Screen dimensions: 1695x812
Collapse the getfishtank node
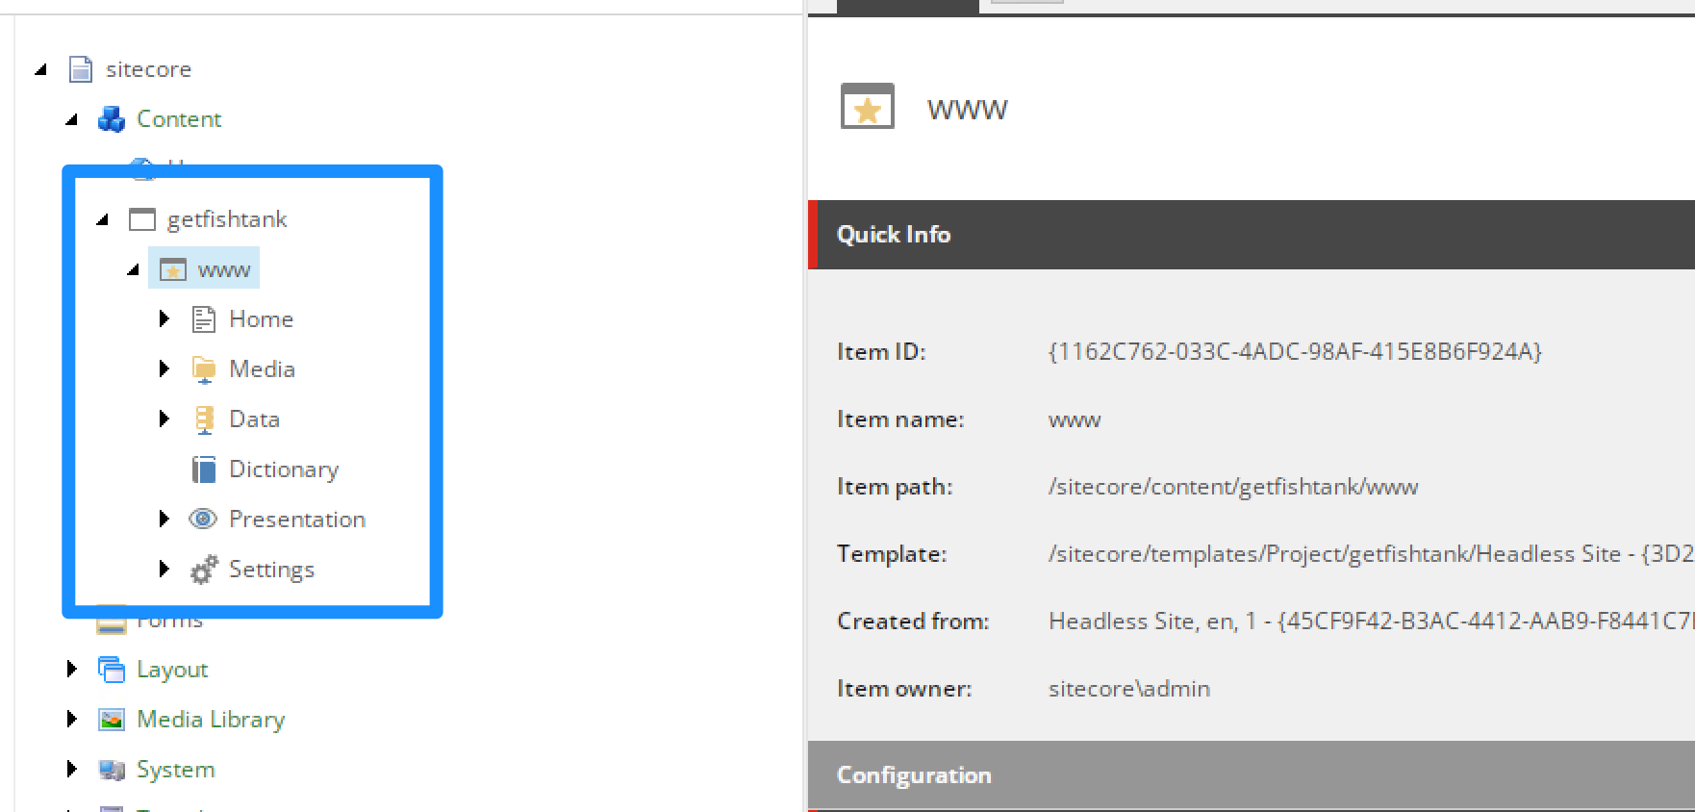point(102,219)
